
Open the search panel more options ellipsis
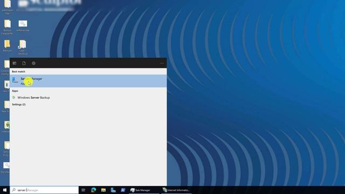coord(162,64)
